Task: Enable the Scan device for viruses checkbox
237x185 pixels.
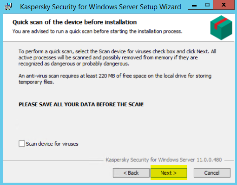Action: point(22,143)
